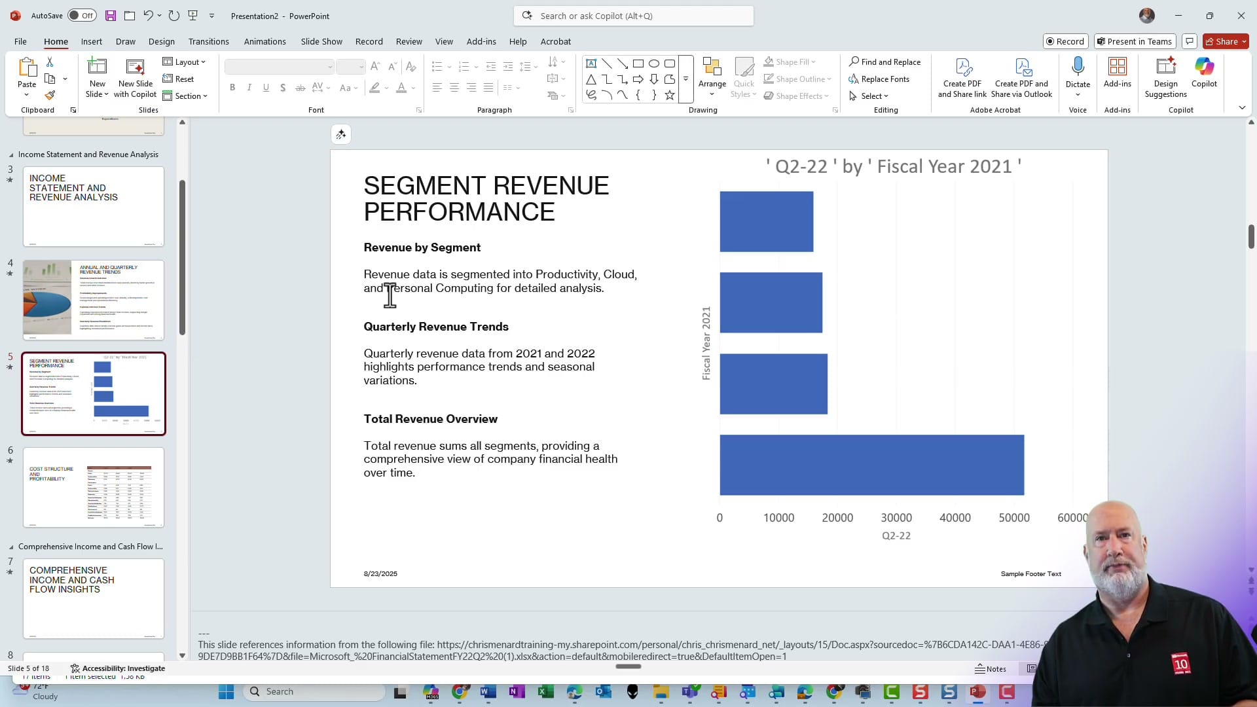Image resolution: width=1257 pixels, height=707 pixels.
Task: Select the Arrange tool
Action: click(x=712, y=75)
